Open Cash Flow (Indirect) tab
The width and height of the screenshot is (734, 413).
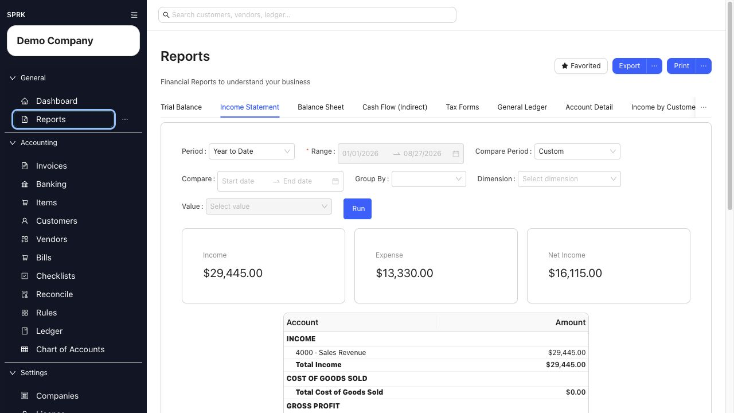tap(395, 107)
